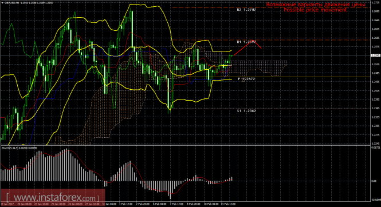The height and width of the screenshot is (207, 381).
Task: Click the R2 1.2707 resistance label
Action: pyautogui.click(x=246, y=10)
